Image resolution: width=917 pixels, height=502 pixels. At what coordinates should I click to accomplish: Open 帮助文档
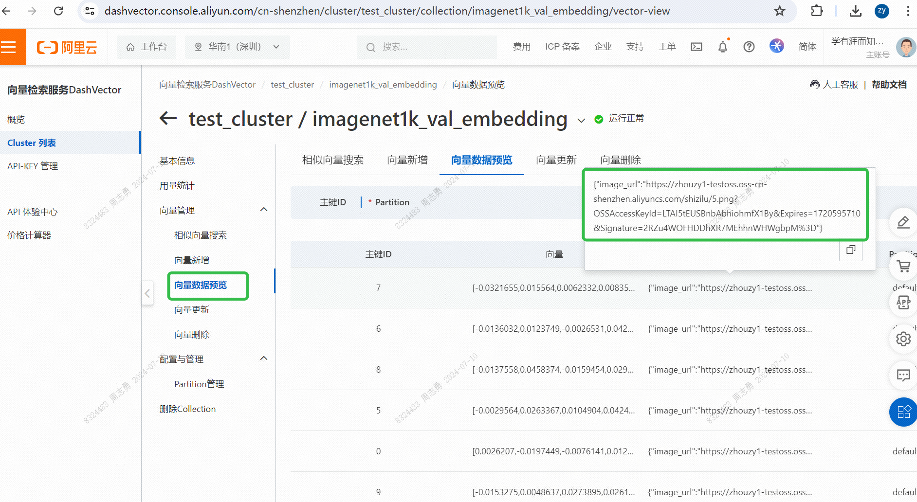point(889,85)
